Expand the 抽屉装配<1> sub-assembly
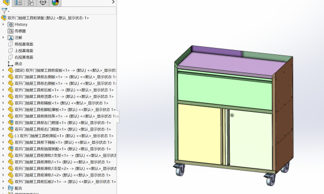 (x=3, y=149)
